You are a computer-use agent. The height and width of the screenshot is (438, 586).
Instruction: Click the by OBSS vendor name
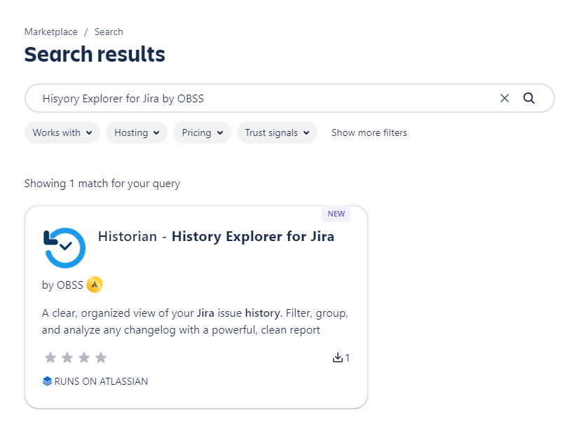point(62,285)
